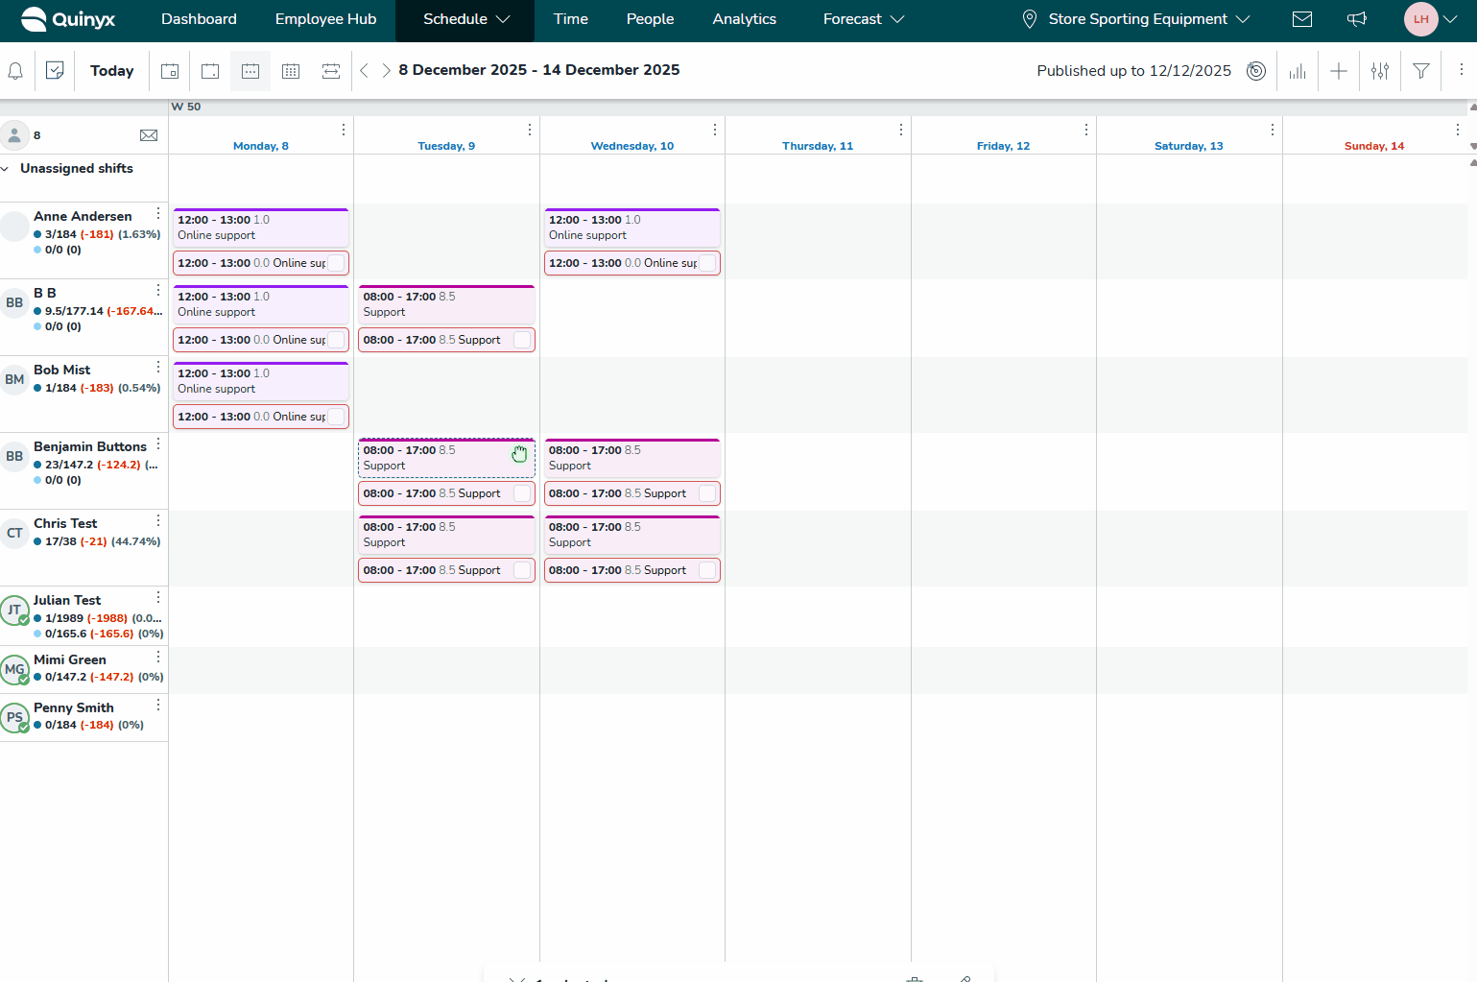Tick checkbox on B B's Monday punch
The image size is (1477, 982).
coord(336,340)
